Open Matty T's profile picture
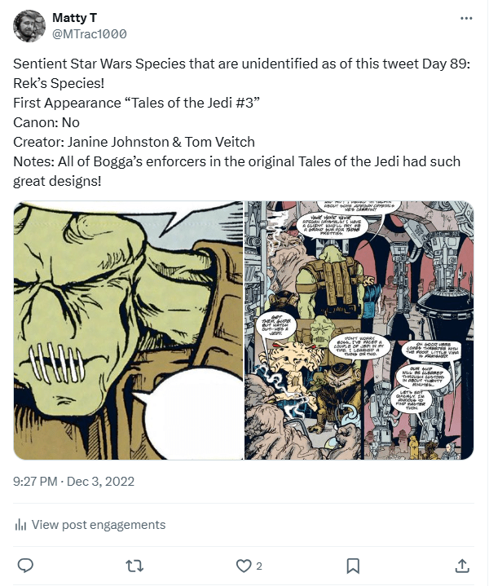The width and height of the screenshot is (489, 586). click(29, 26)
